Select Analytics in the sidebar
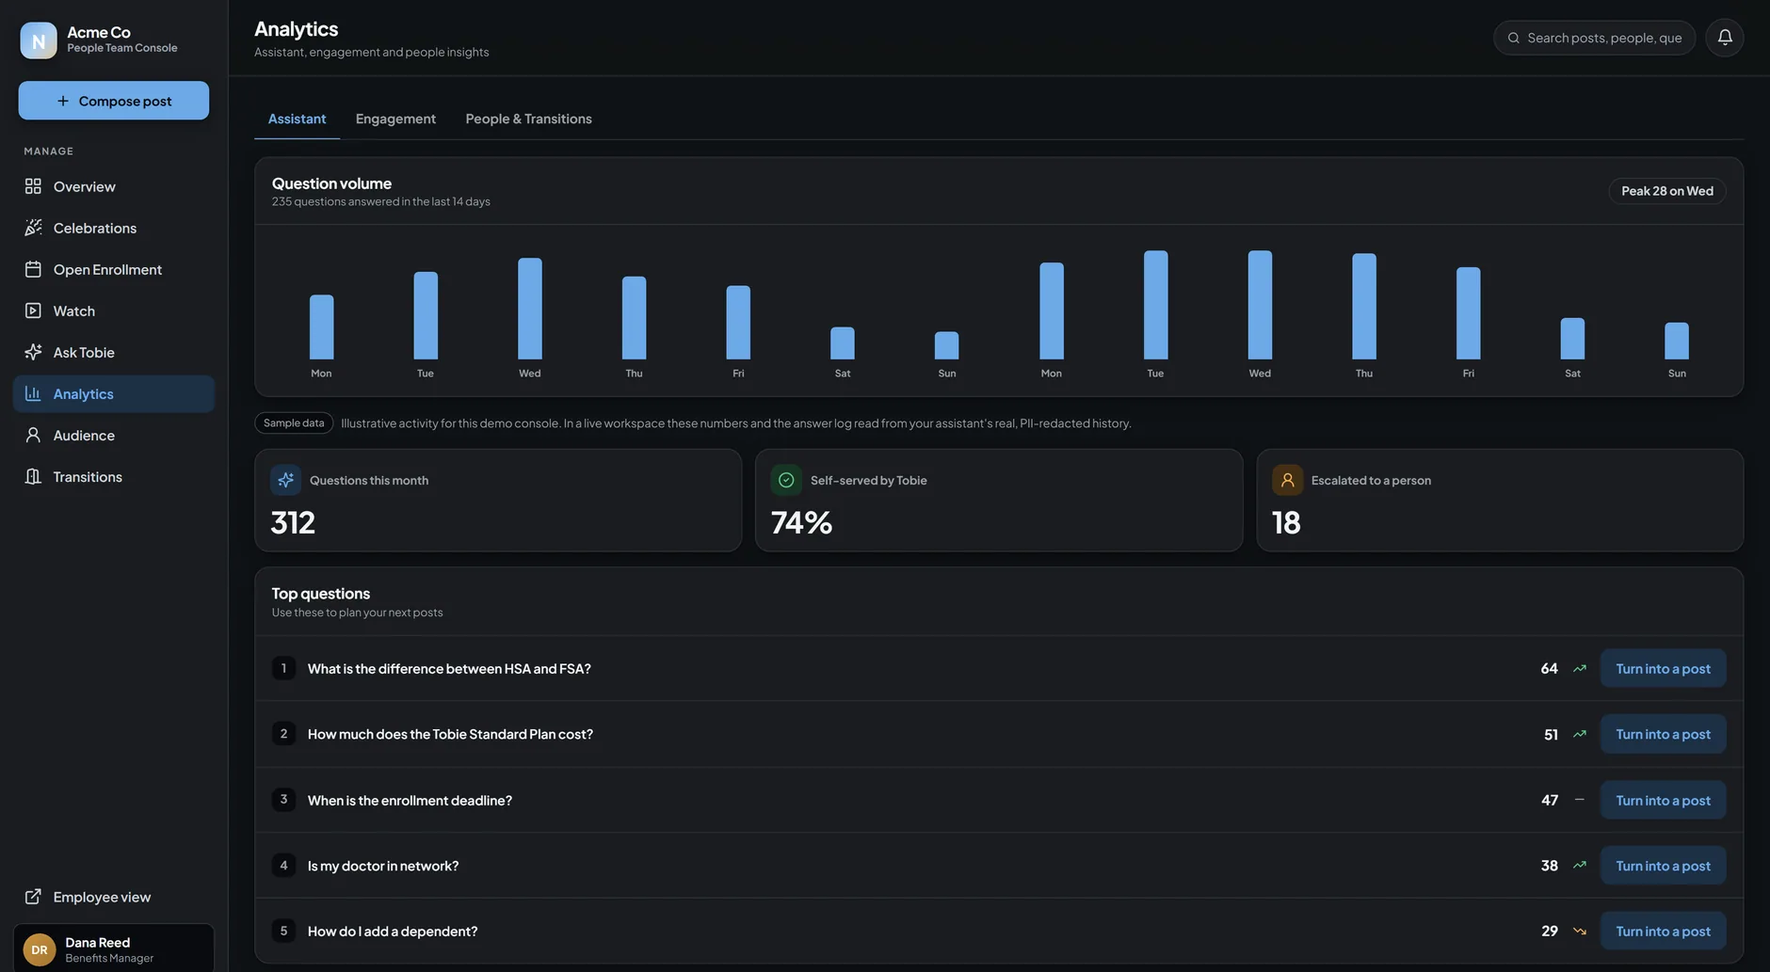Screen dimensions: 1770x972 (114, 393)
